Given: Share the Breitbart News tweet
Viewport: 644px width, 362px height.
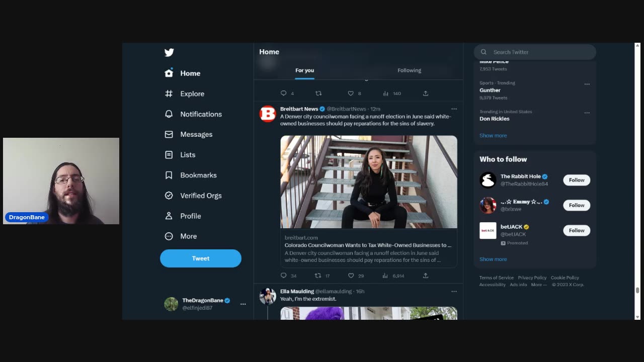Looking at the screenshot, I should 426,276.
